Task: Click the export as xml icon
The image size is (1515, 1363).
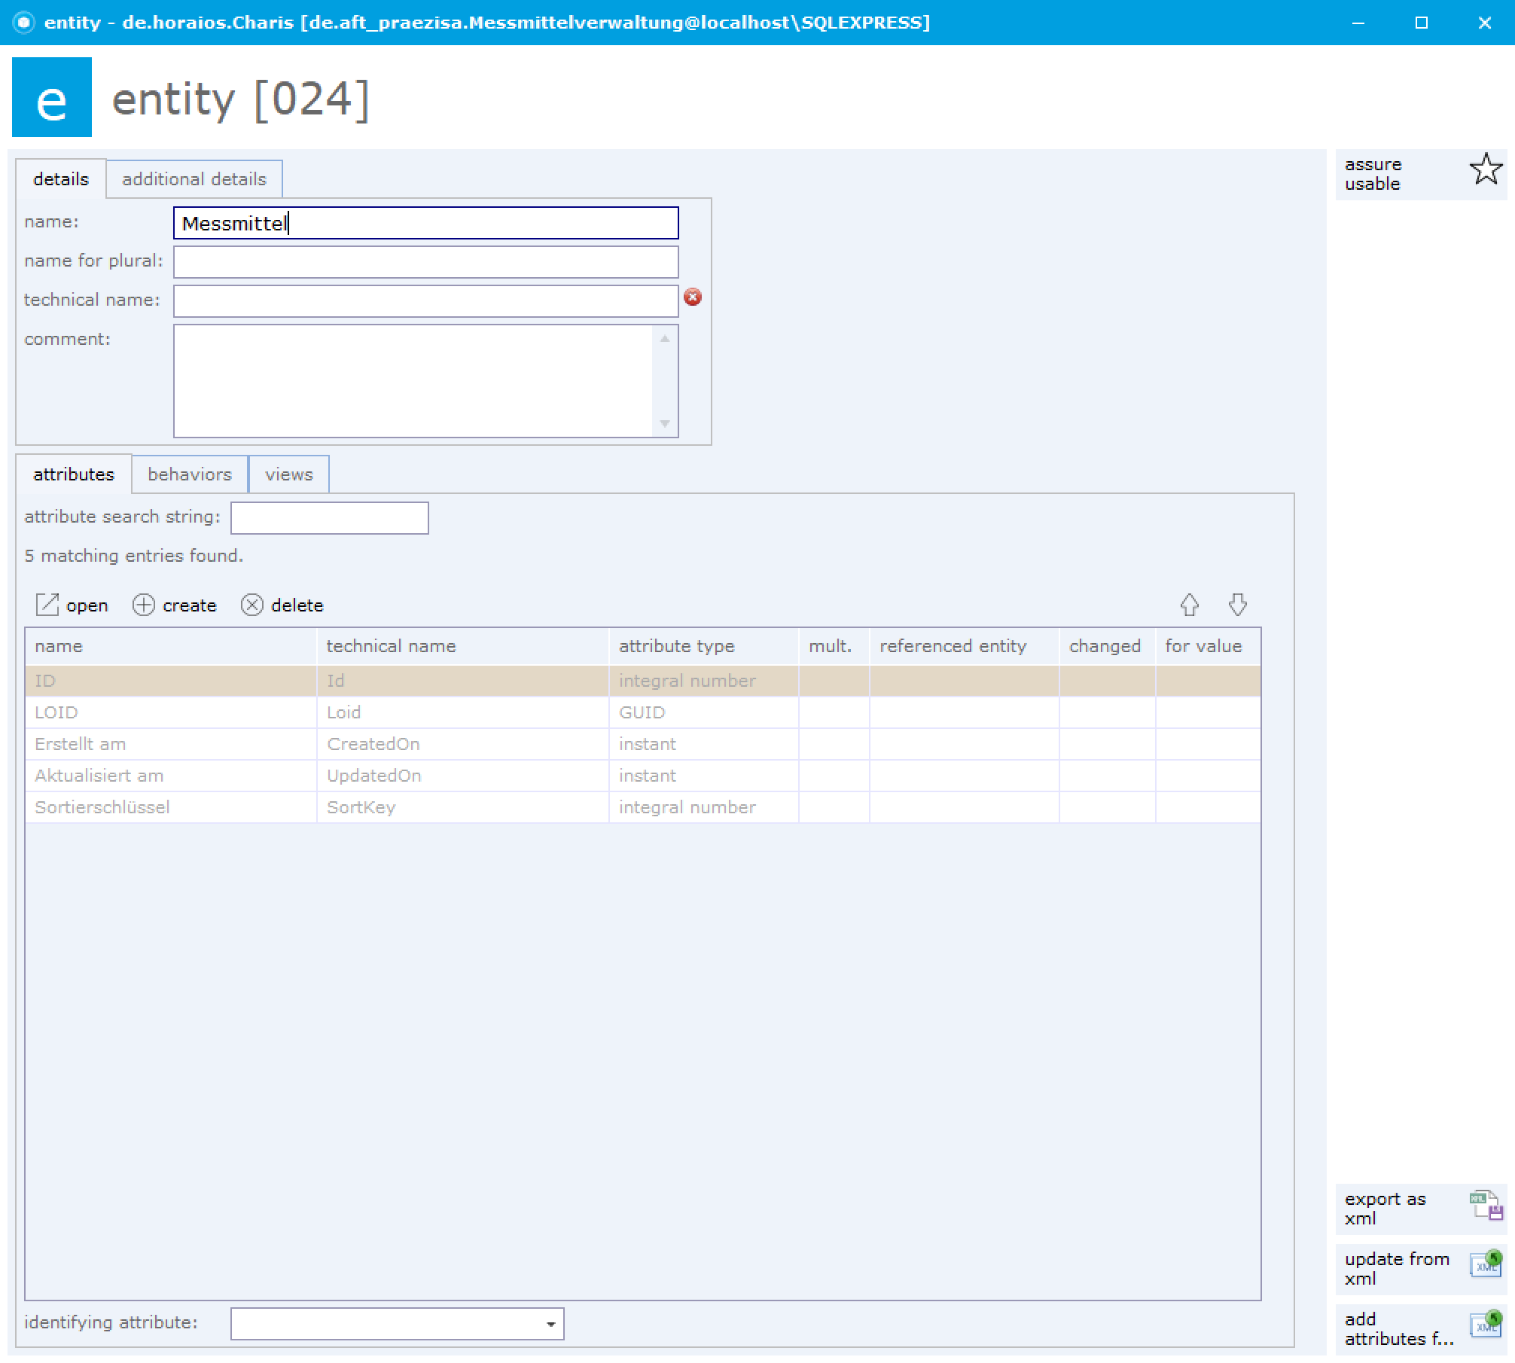Action: click(1486, 1206)
